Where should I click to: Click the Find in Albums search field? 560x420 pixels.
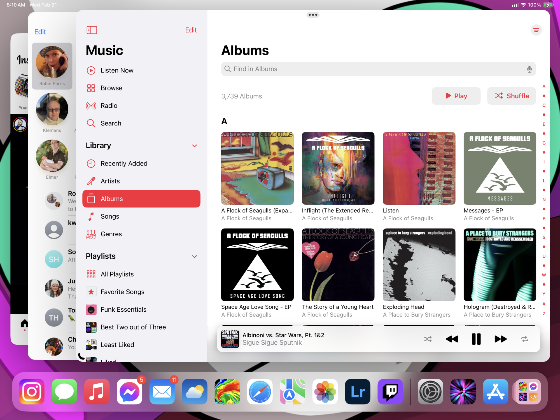[375, 69]
